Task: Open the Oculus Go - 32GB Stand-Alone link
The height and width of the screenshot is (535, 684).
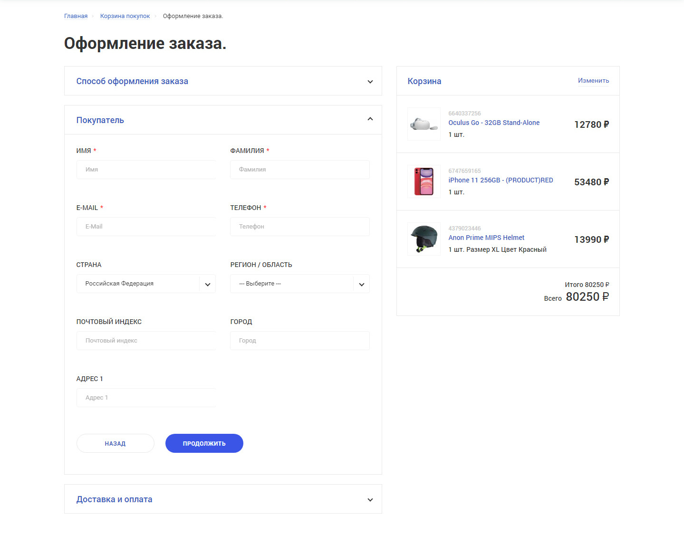Action: (x=494, y=123)
